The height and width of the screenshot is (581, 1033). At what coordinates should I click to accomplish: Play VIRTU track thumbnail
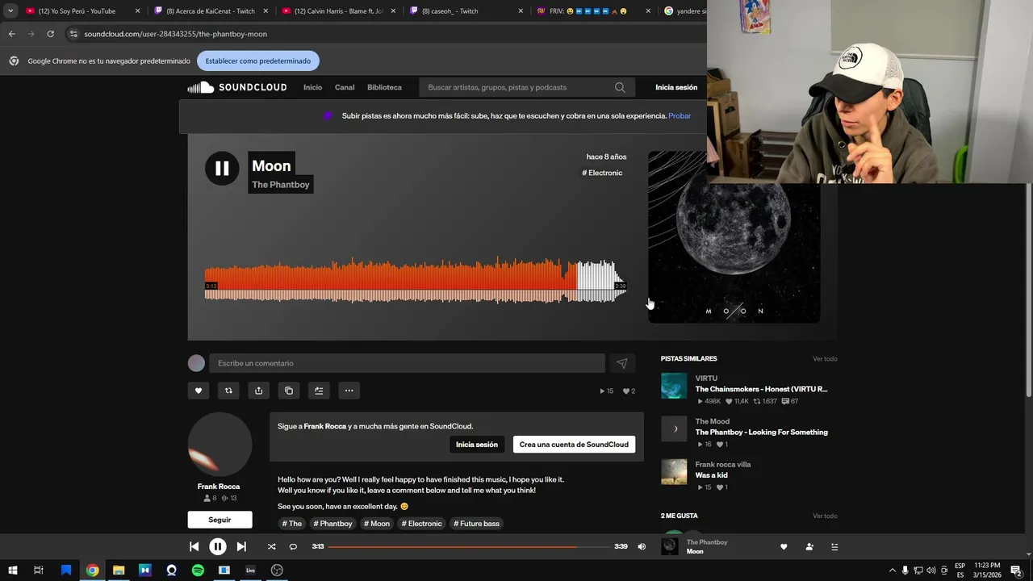674,386
